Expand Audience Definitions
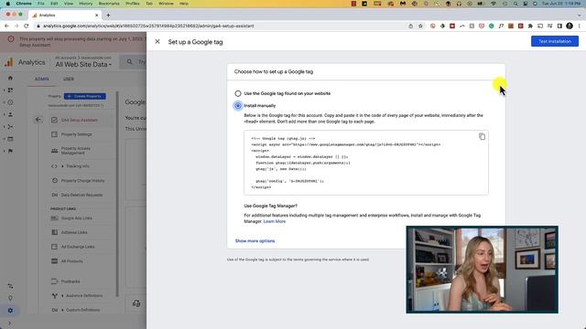Viewport: 586px width, 329px height. pos(83,296)
